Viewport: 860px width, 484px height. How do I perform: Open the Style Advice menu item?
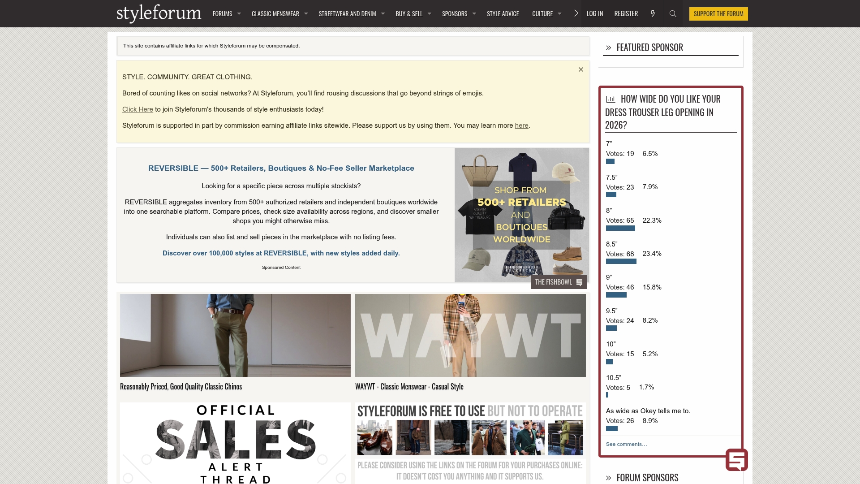pyautogui.click(x=503, y=13)
